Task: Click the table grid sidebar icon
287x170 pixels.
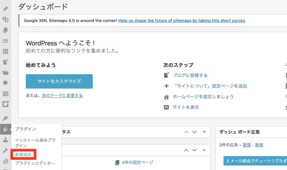Action: (x=6, y=94)
